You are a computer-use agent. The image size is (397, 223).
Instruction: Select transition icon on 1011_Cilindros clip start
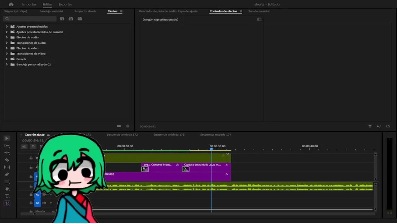click(x=145, y=169)
